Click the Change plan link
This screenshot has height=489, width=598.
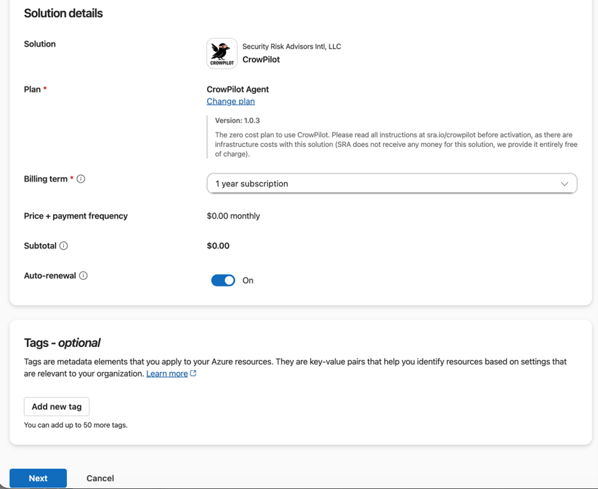[x=231, y=101]
